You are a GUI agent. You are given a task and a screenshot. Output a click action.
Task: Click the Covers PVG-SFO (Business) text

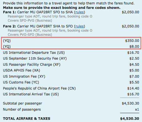click(x=30, y=35)
